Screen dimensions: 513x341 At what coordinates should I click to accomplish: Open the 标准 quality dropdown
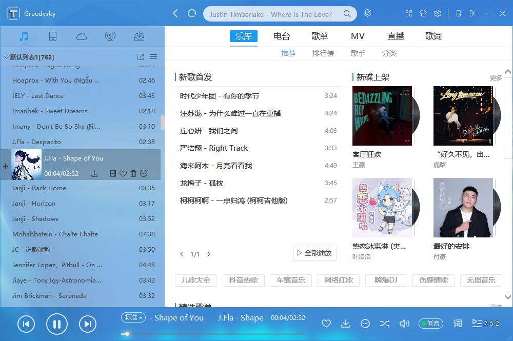pyautogui.click(x=133, y=317)
